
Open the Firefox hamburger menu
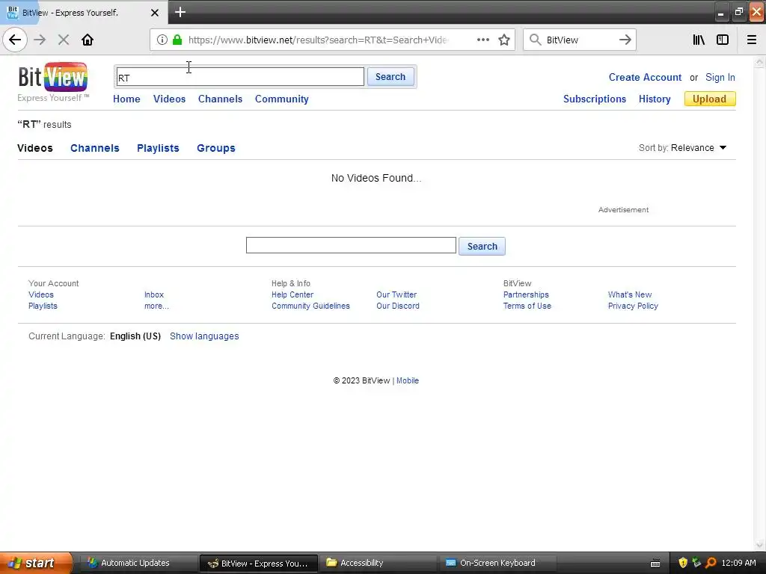751,40
